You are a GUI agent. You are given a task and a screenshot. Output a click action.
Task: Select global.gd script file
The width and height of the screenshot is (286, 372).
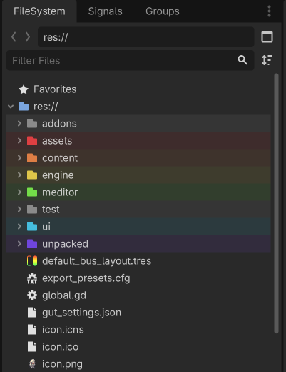[64, 295]
